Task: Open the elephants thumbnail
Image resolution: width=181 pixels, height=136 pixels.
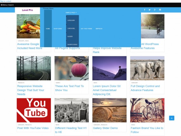Action: tap(147, 68)
